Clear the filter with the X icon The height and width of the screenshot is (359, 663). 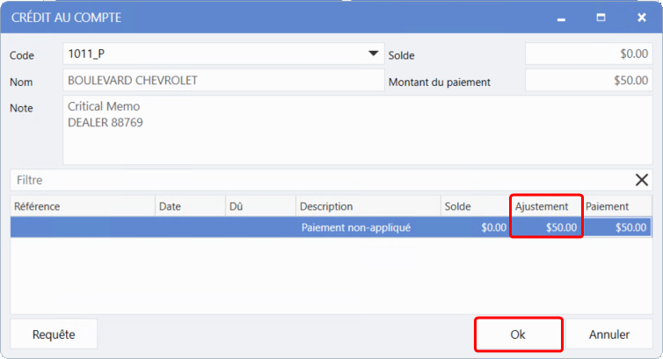point(642,180)
